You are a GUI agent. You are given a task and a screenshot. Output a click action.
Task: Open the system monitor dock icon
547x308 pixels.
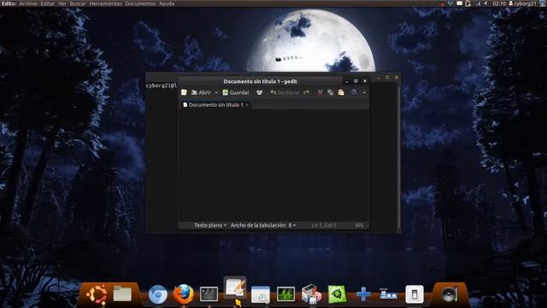click(x=285, y=294)
